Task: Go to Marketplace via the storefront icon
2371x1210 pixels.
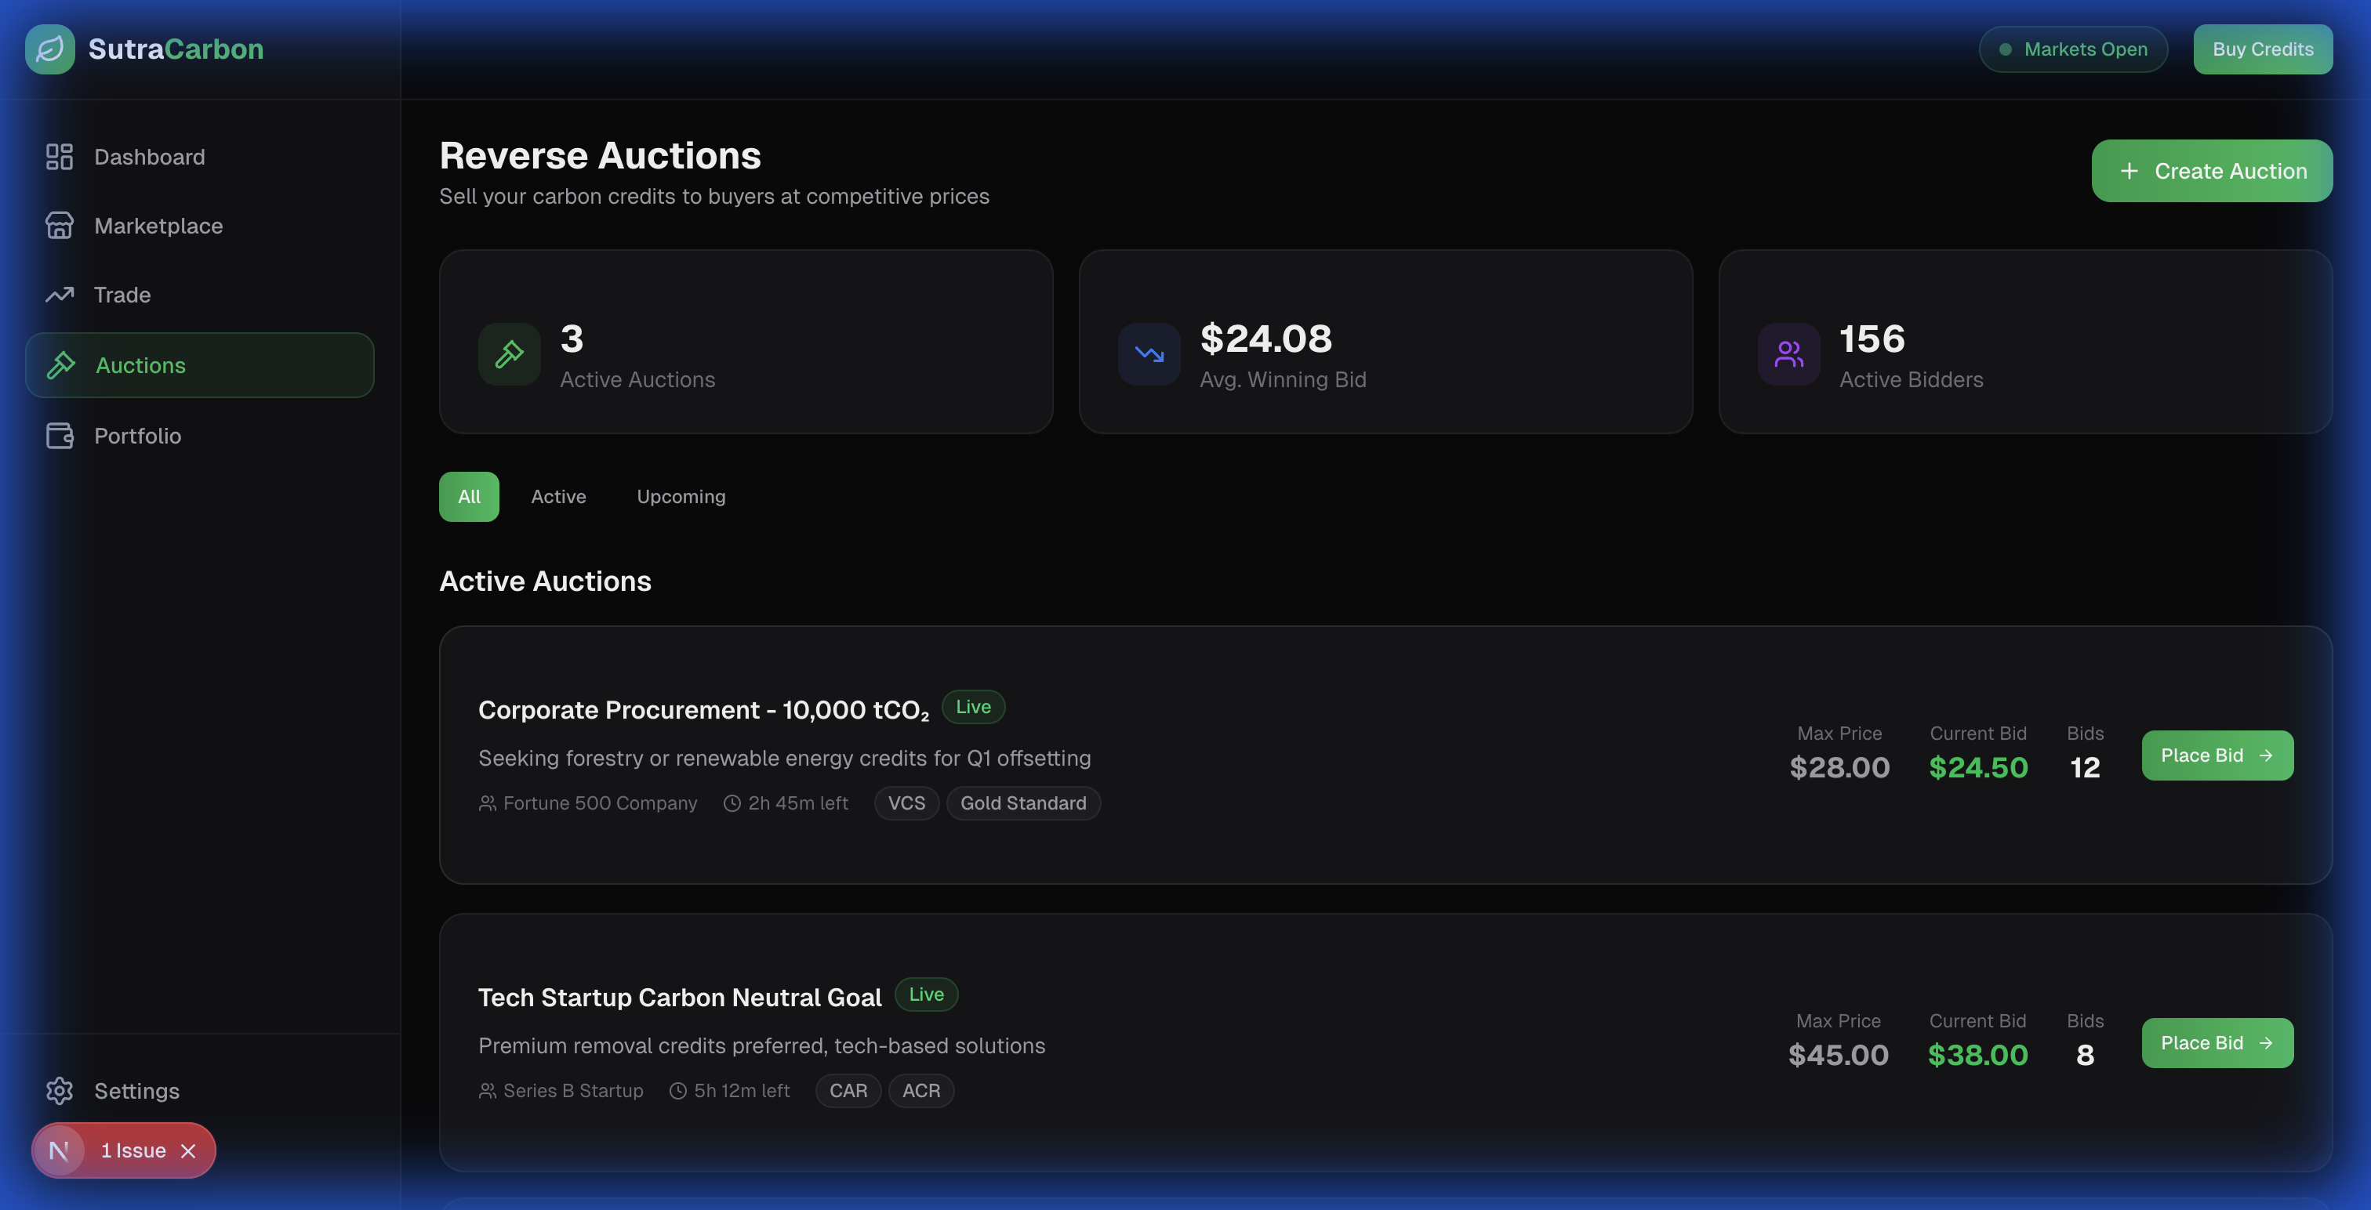Action: (x=59, y=226)
